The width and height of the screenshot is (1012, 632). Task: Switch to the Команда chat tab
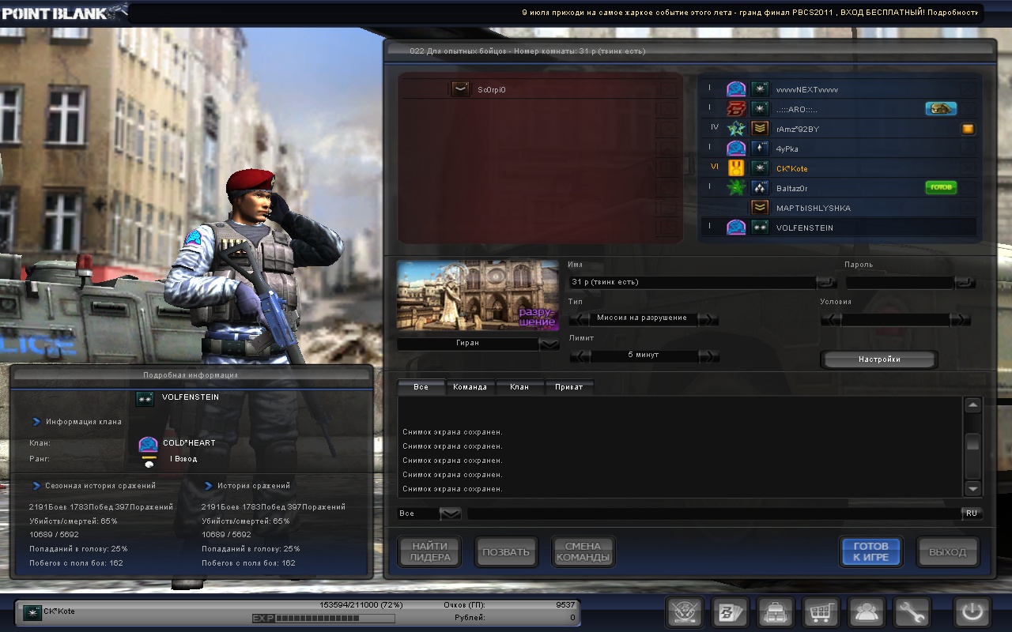coord(470,387)
